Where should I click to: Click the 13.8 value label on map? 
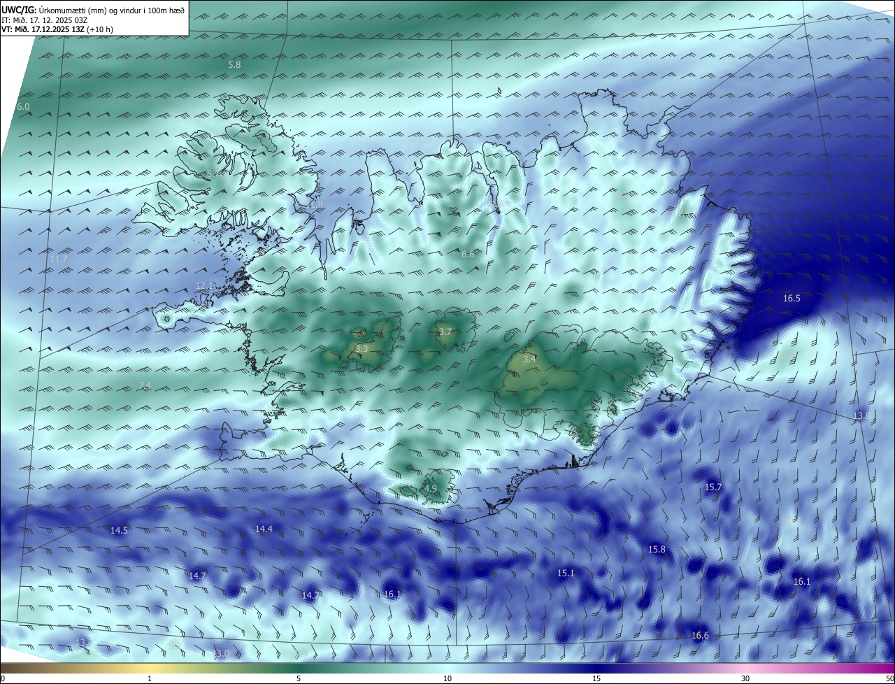(x=861, y=416)
